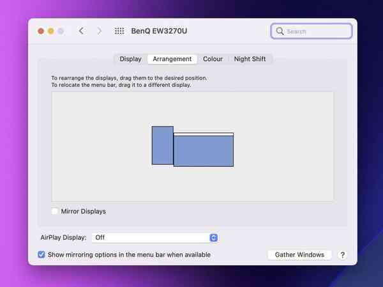Open the AirPlay Display dropdown
383x287 pixels.
click(x=155, y=238)
